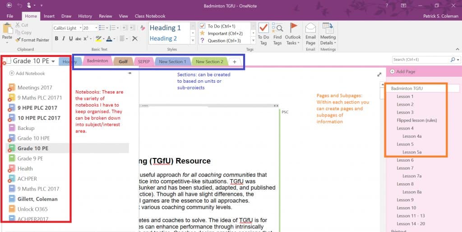The height and width of the screenshot is (232, 462).
Task: Apply the Question mark tag
Action: (x=203, y=41)
